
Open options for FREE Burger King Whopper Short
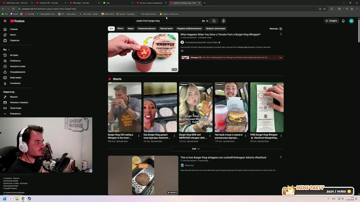[x=281, y=136]
